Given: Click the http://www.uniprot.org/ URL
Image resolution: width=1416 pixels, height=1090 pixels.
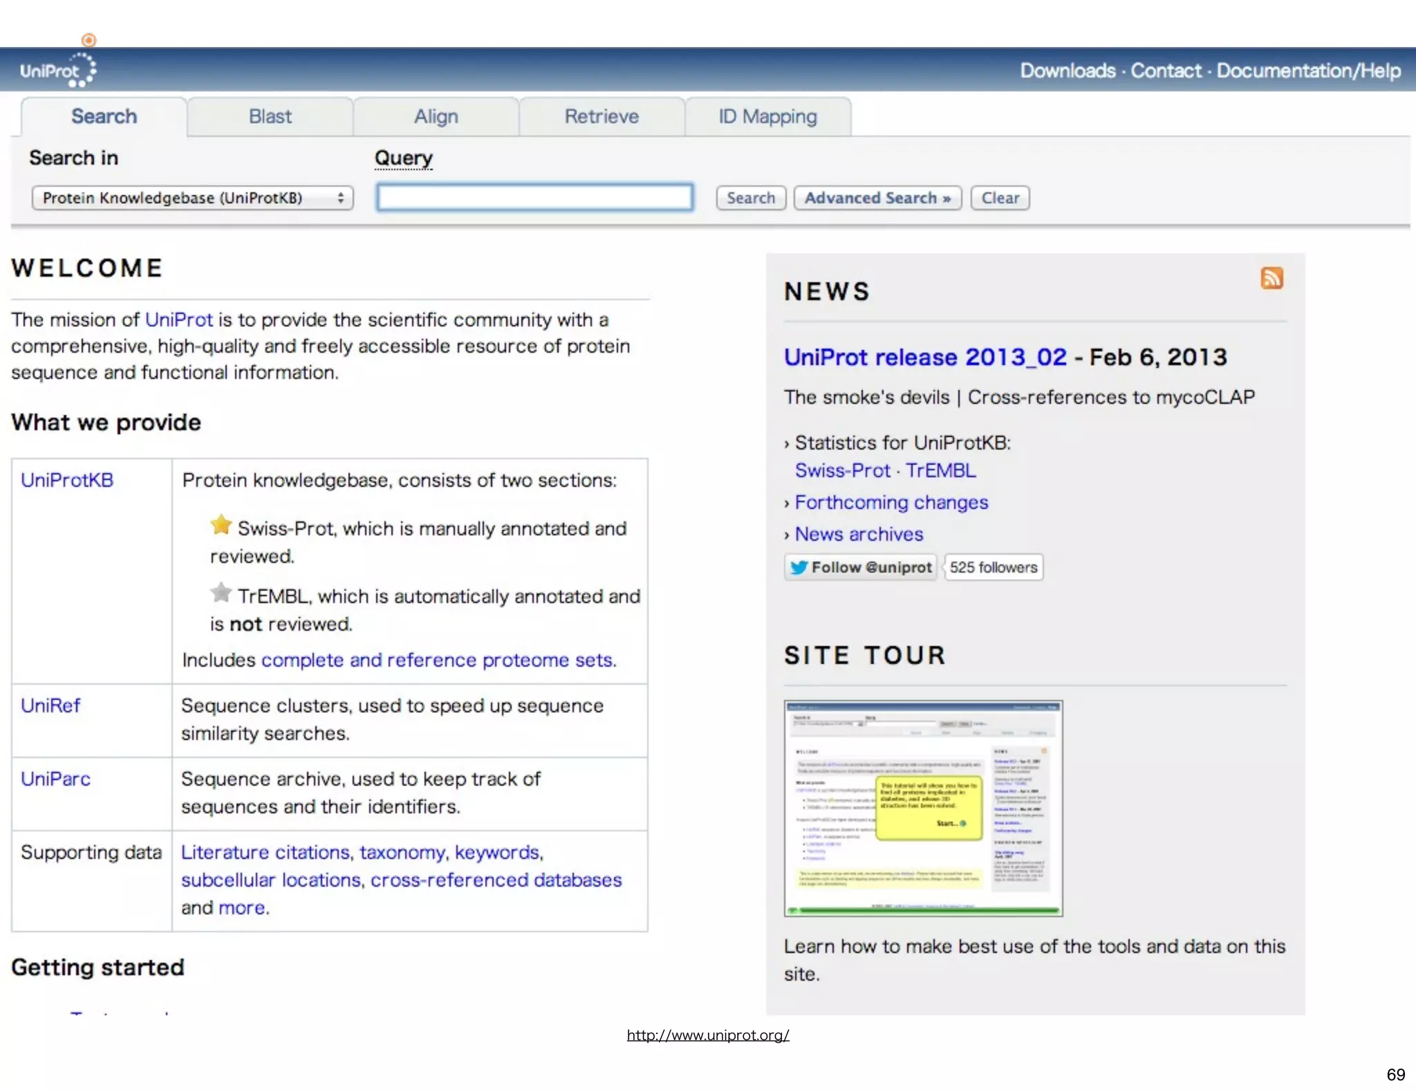Looking at the screenshot, I should [x=708, y=1035].
